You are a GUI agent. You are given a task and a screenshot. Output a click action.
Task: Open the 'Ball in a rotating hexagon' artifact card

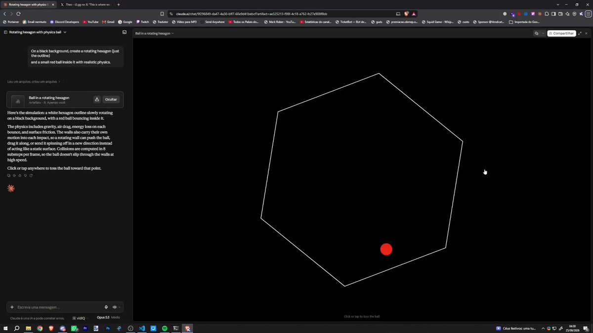[x=65, y=100]
